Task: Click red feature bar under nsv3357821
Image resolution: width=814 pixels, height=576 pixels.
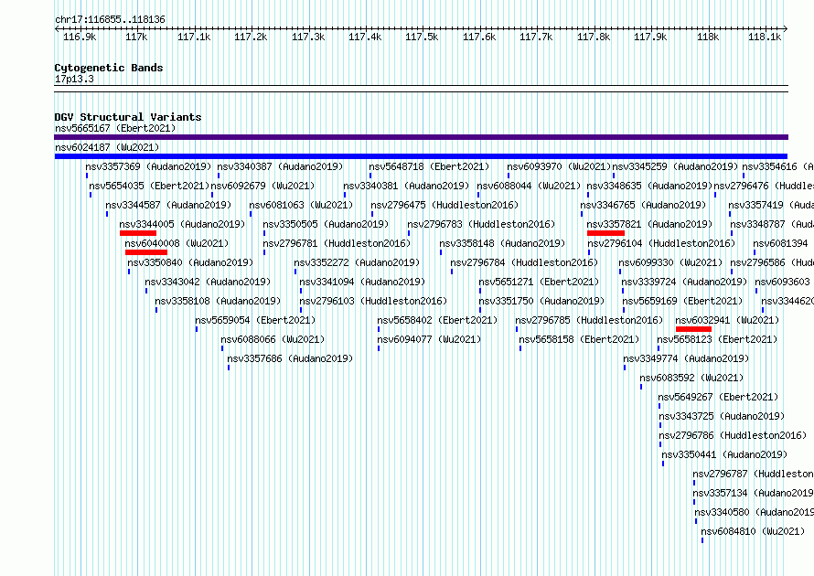Action: pos(605,233)
